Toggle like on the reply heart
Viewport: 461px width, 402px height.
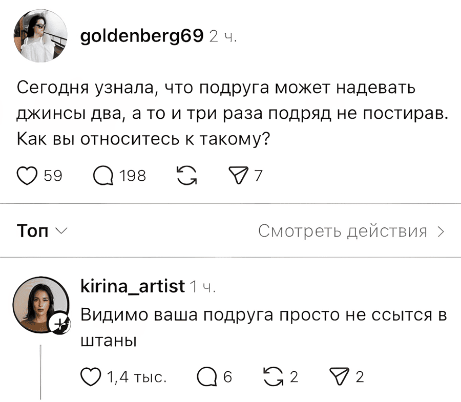point(90,376)
